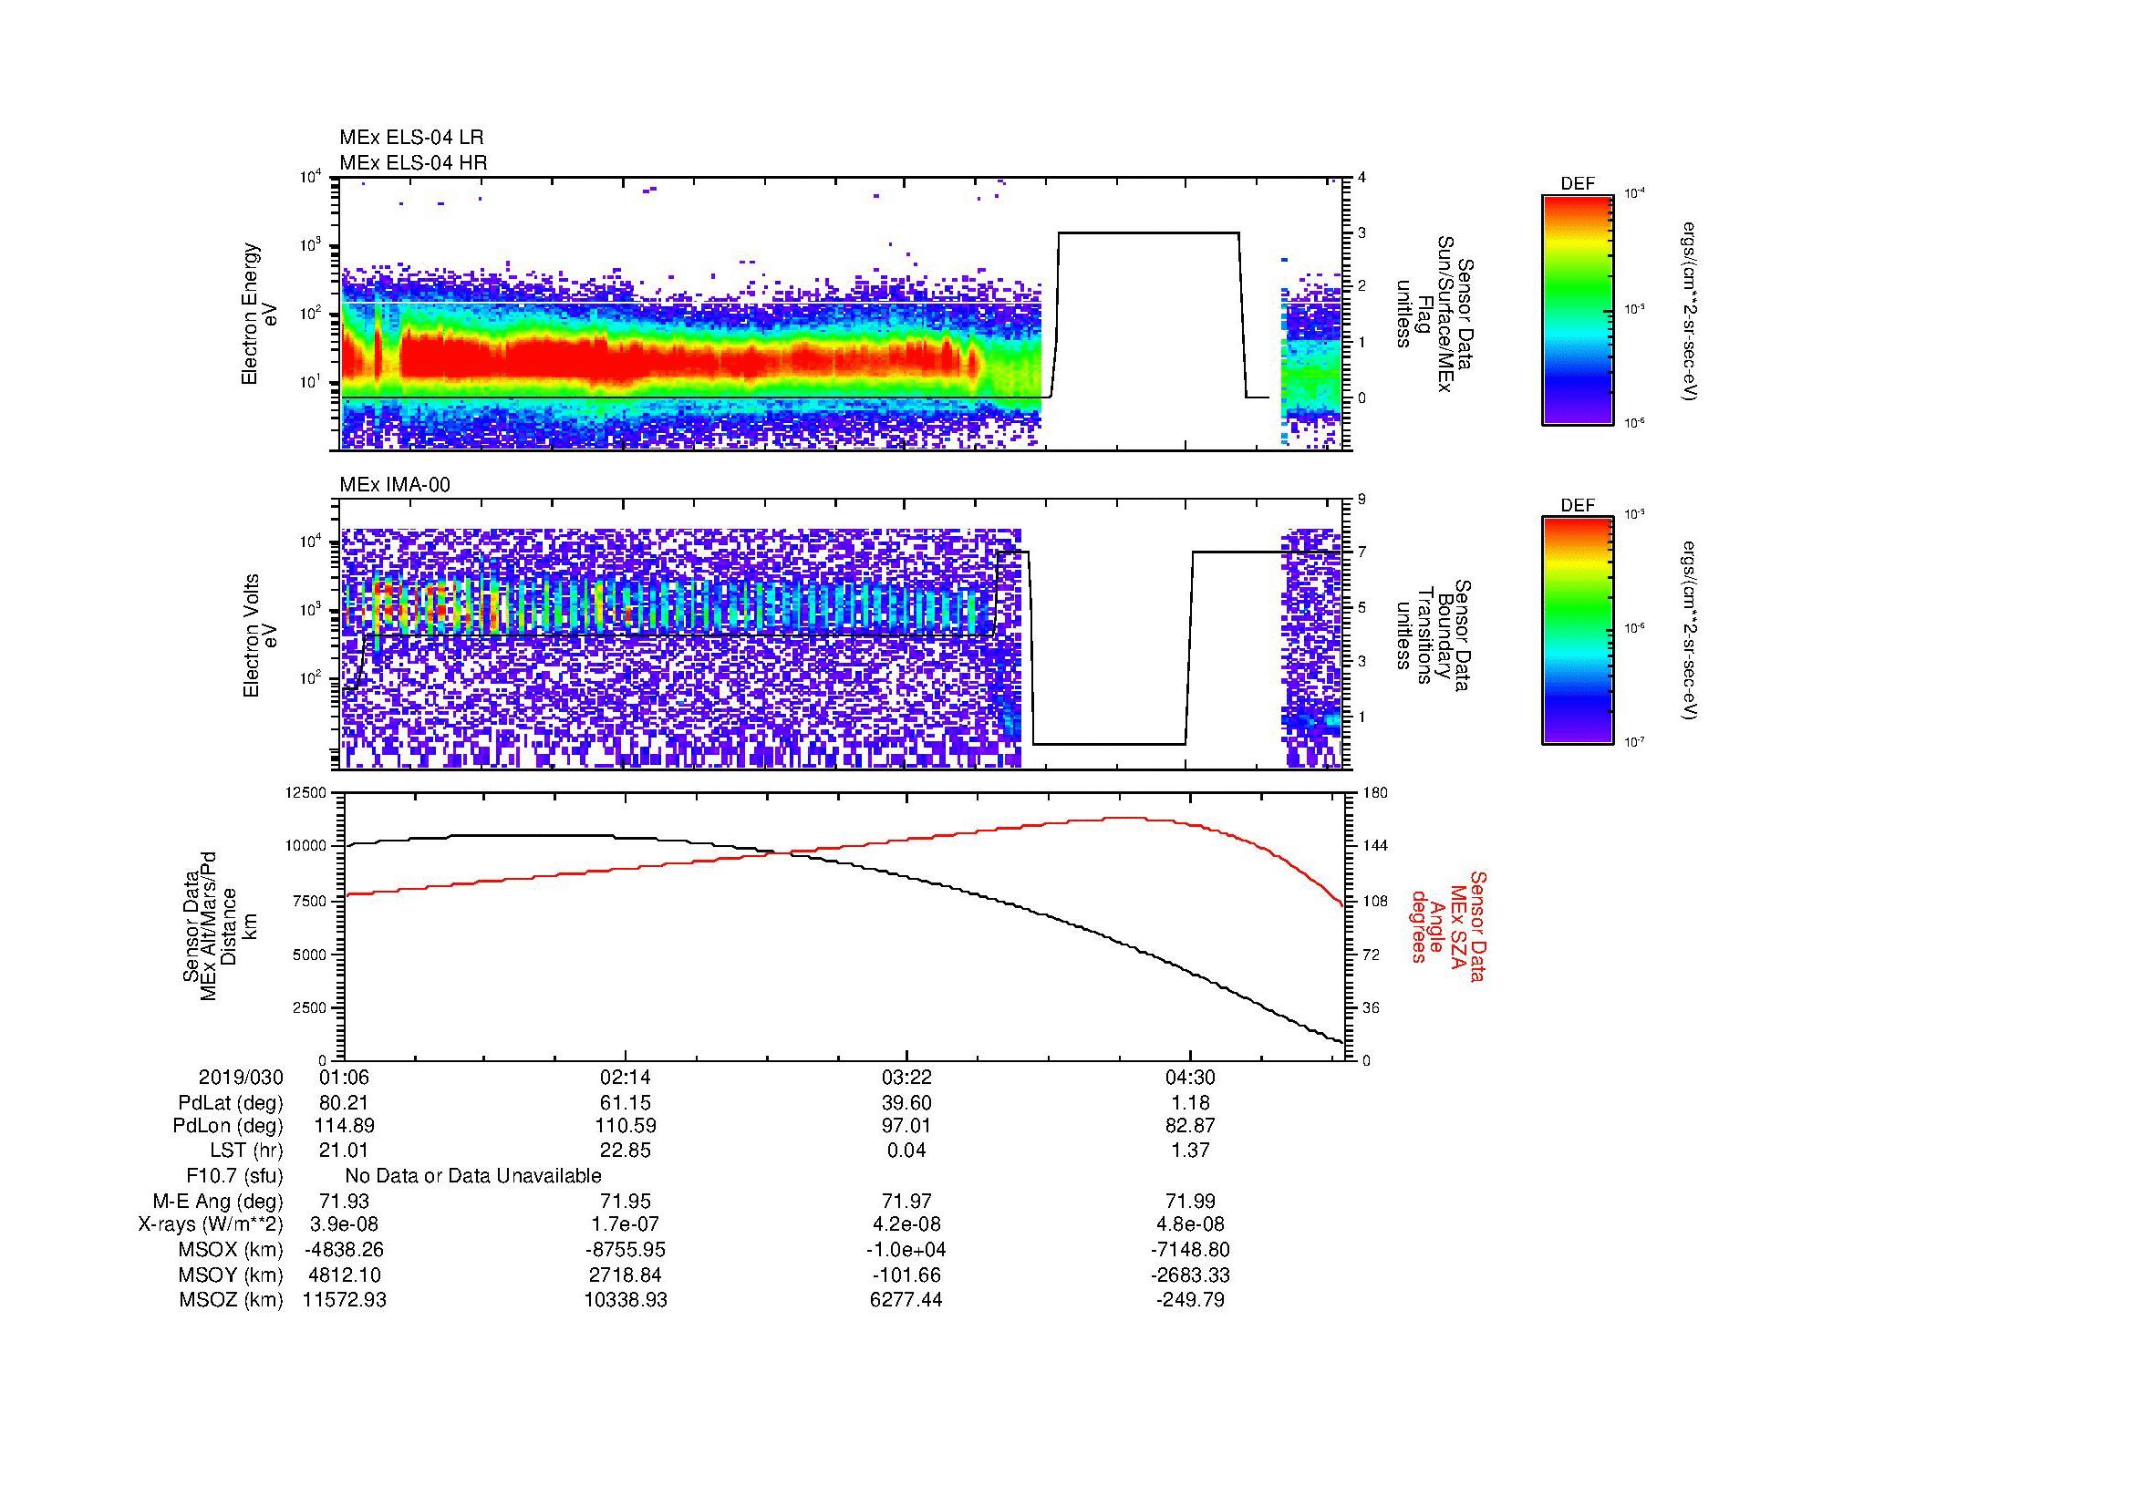Click the LST value 0.04
This screenshot has height=1507, width=2133.
[906, 1151]
